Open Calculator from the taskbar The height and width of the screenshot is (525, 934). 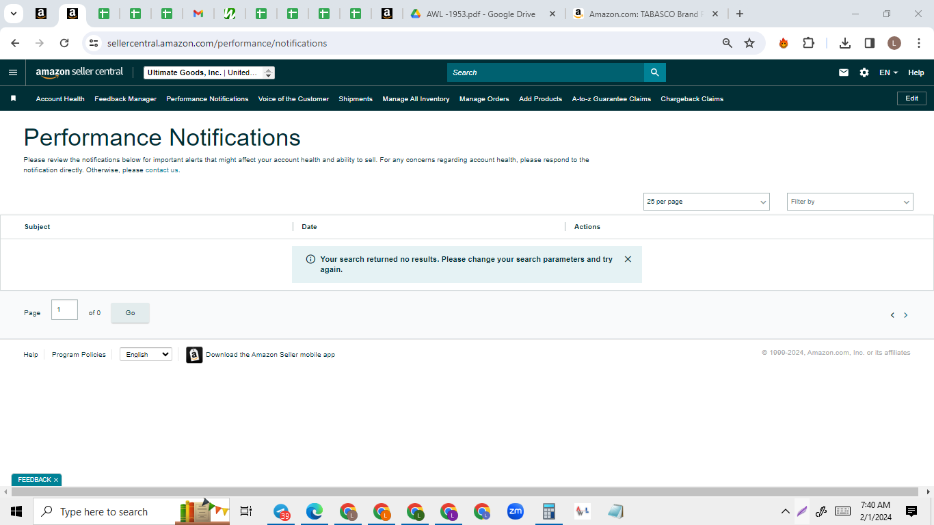point(548,511)
